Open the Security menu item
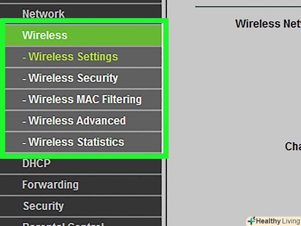Viewport: 301px width, 226px height. coord(43,206)
